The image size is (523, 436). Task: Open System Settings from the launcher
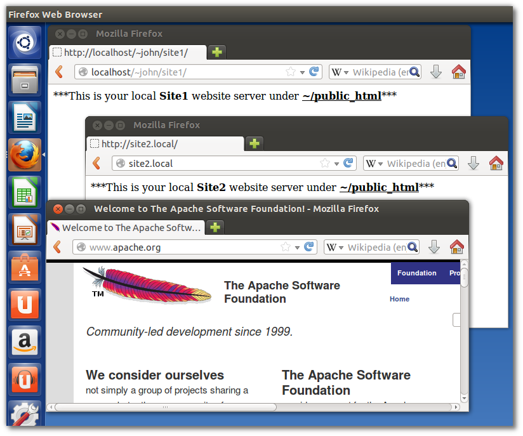25,413
